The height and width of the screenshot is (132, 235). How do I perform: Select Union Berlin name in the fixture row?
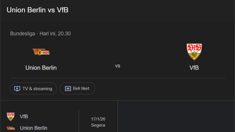tap(33, 128)
